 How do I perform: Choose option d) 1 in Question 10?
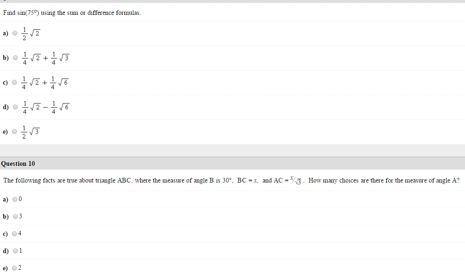pos(14,250)
